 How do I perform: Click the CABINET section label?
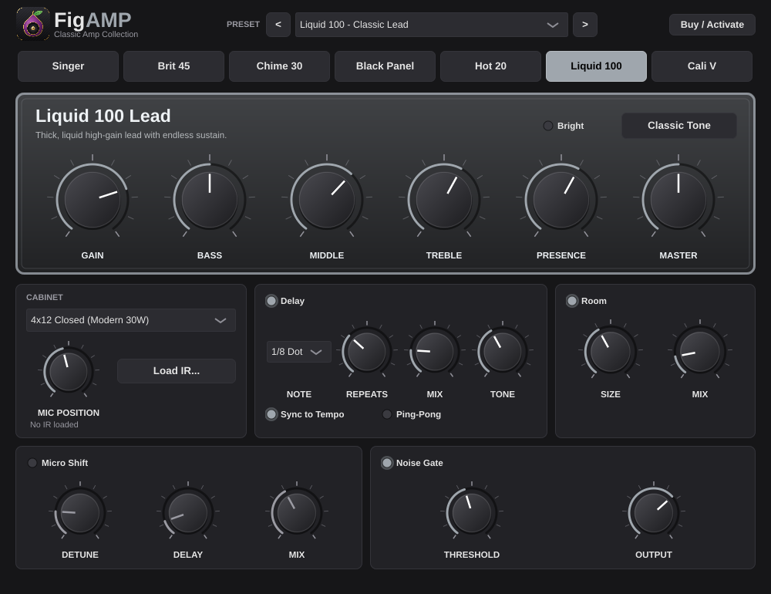coord(44,297)
